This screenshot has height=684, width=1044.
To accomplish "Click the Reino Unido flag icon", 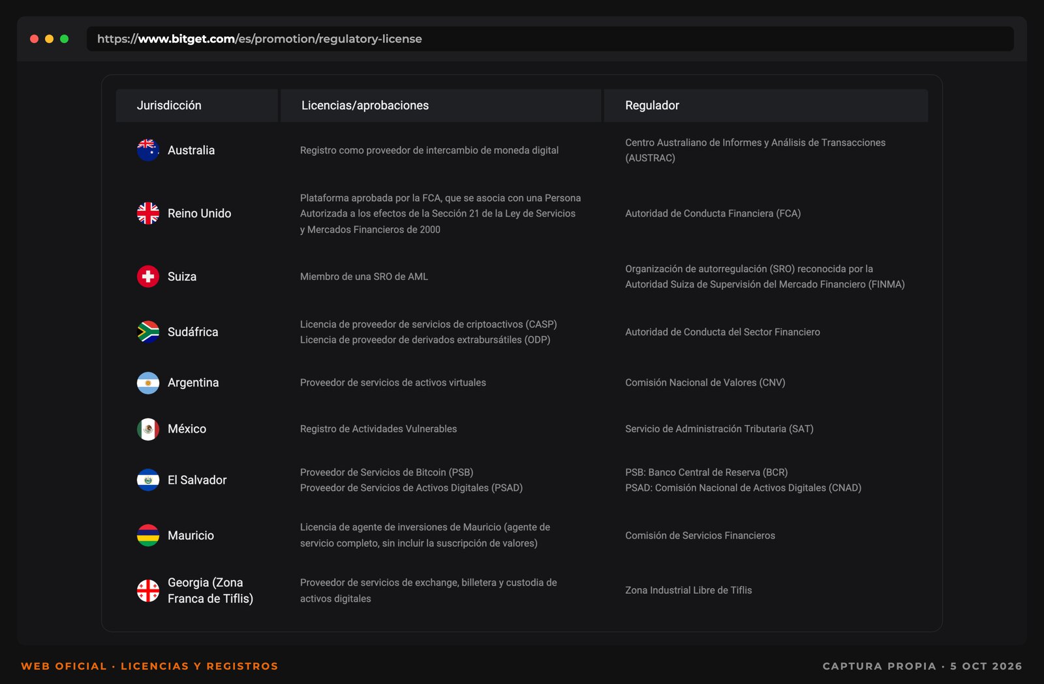I will tap(148, 213).
